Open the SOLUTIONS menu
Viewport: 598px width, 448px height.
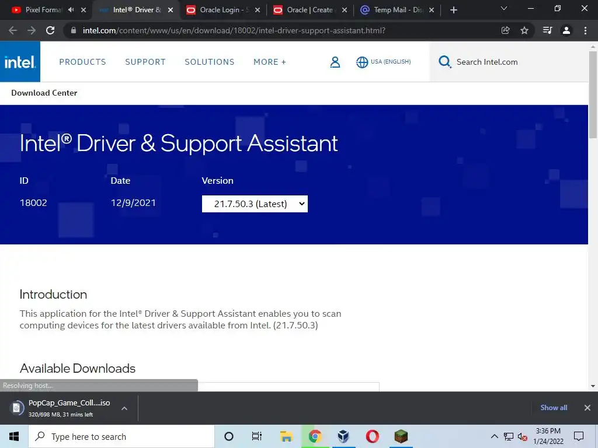tap(210, 62)
